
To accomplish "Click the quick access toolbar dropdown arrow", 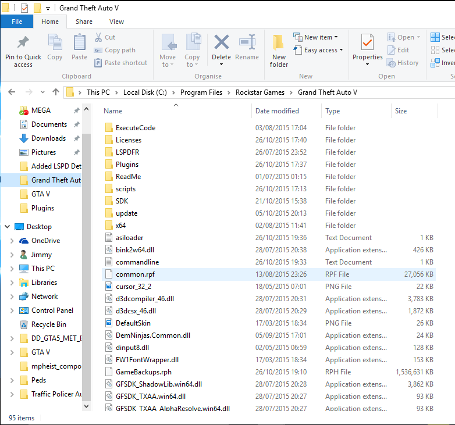I will pyautogui.click(x=48, y=8).
